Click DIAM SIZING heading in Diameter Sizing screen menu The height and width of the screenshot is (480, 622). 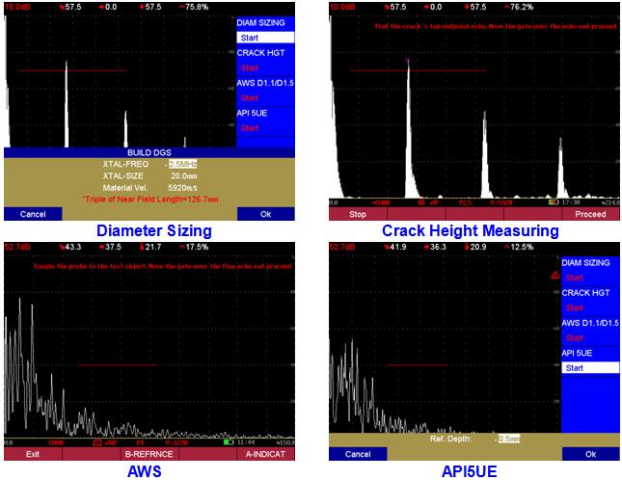(x=260, y=22)
